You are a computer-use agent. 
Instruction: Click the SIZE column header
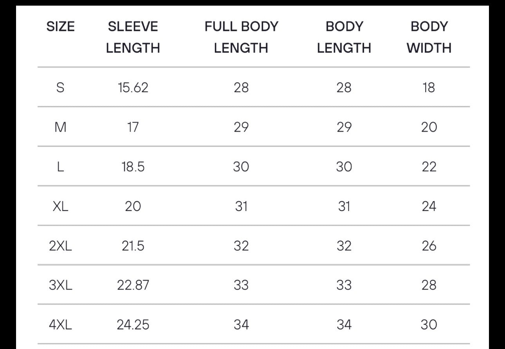click(x=60, y=27)
